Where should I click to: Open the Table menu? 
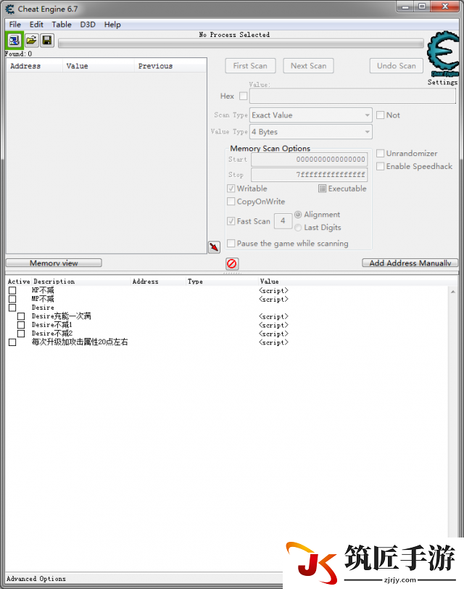[62, 25]
